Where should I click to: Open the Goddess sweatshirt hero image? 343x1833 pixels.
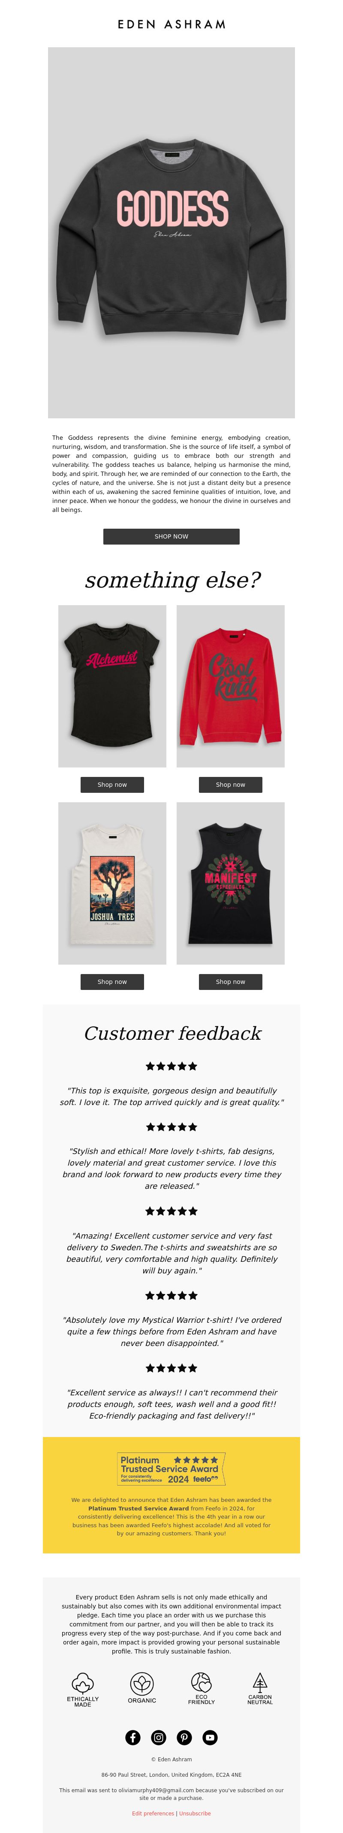coord(171,232)
